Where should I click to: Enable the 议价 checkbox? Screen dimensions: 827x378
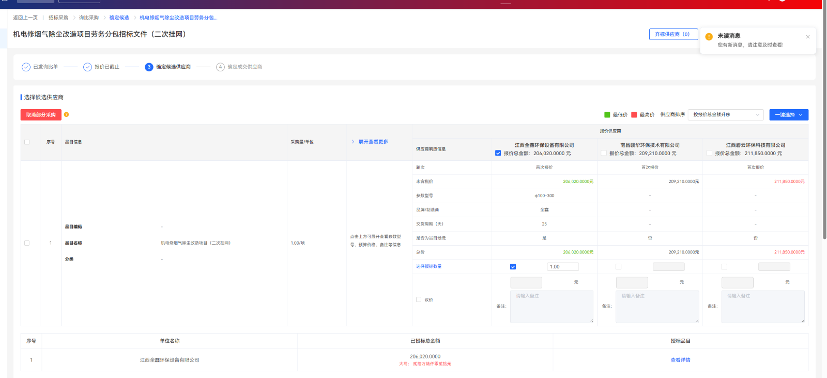(419, 299)
